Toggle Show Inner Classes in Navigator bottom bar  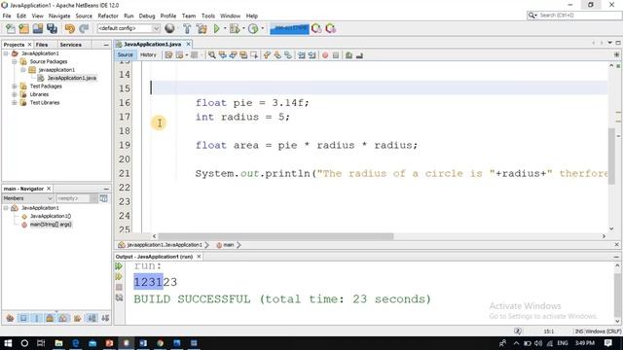[63, 318]
